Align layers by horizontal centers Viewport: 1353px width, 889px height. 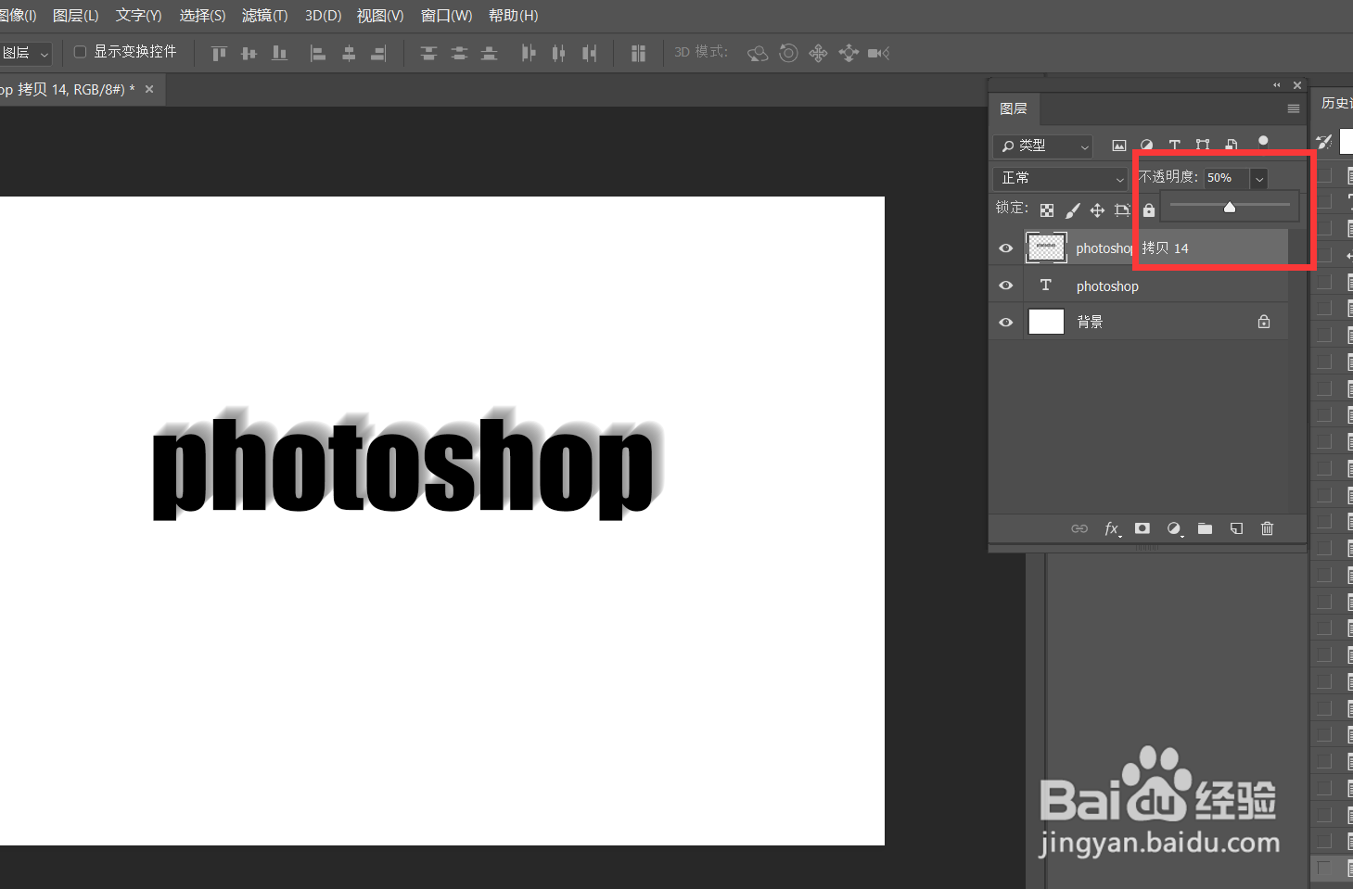pos(349,53)
